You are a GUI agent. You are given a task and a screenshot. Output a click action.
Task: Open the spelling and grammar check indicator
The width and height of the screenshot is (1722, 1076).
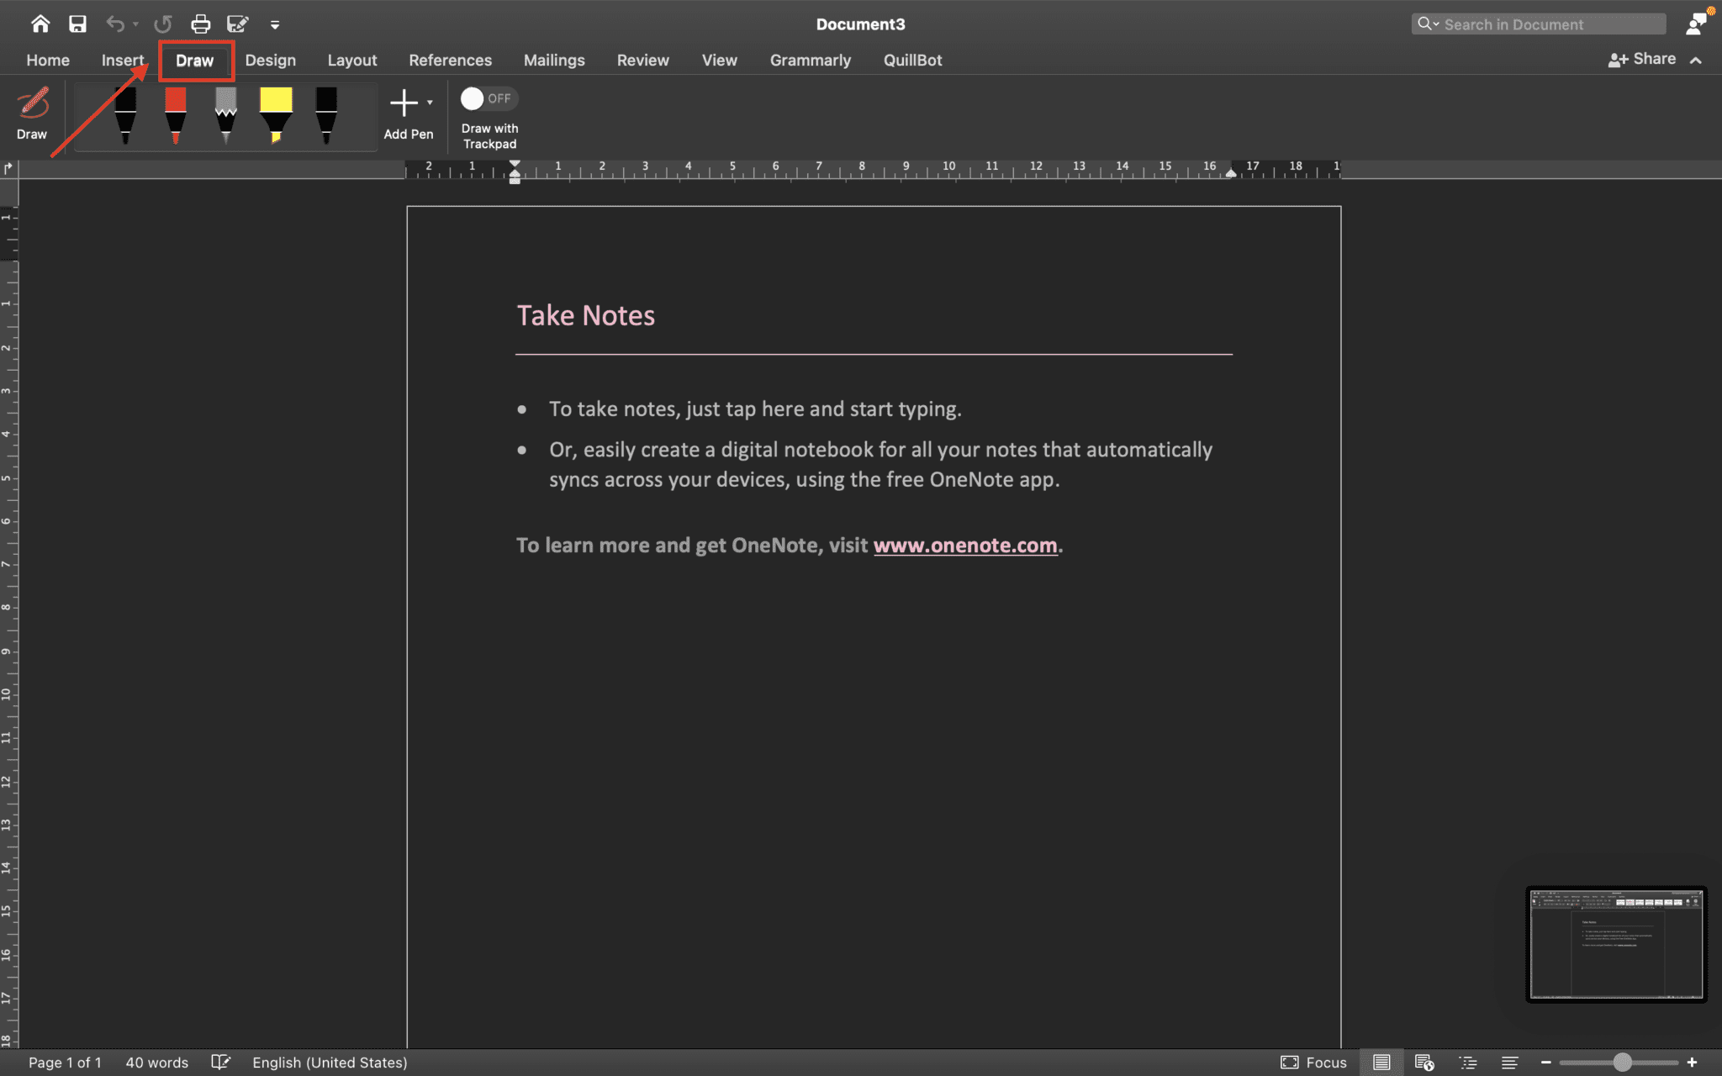pyautogui.click(x=220, y=1062)
